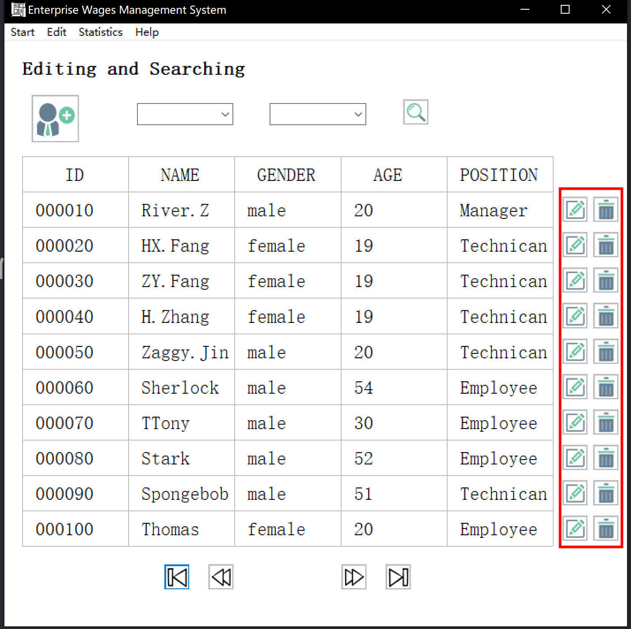Open the Edit menu

pos(57,32)
